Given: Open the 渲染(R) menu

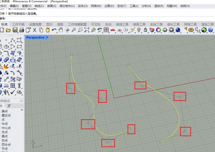Looking at the screenshot, I should [159, 6].
